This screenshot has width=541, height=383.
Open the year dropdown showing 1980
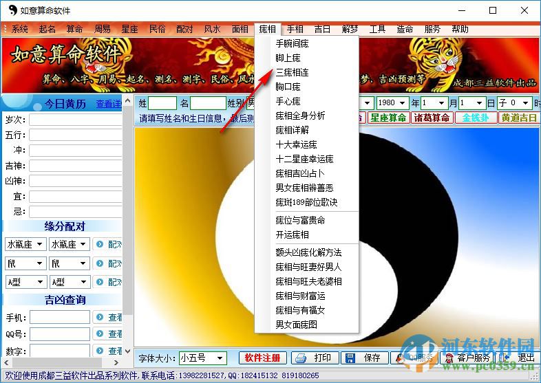coord(392,102)
